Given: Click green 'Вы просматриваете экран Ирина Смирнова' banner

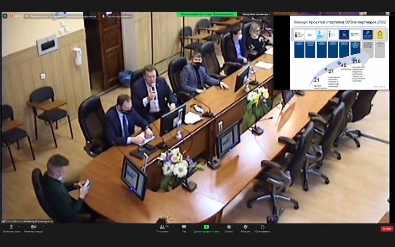Looking at the screenshot, I should click(x=207, y=14).
